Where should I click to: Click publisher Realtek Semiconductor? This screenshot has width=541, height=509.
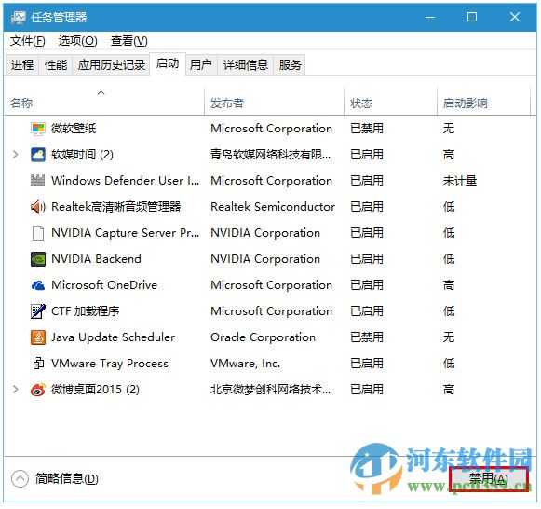click(273, 207)
